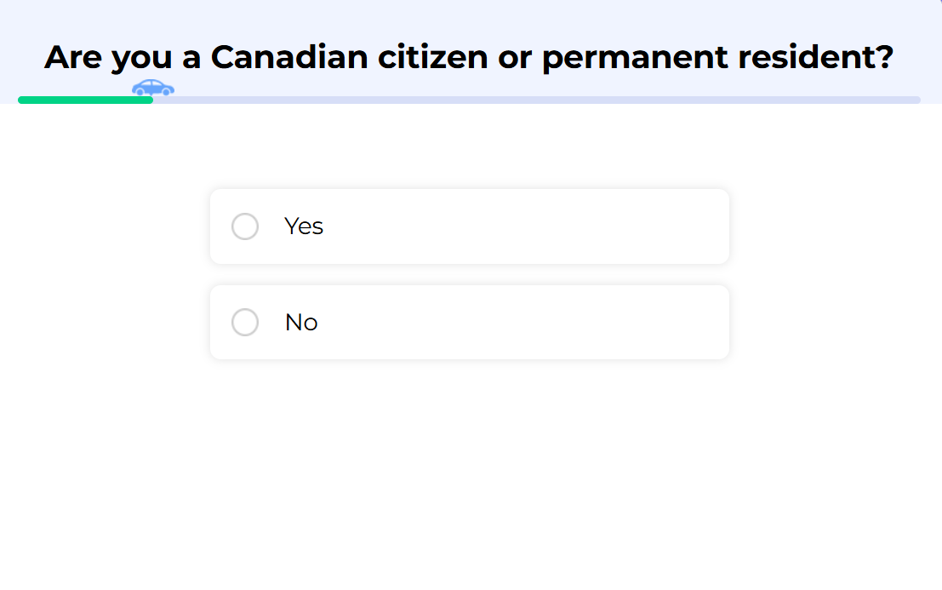Click the "Yes" label text
Screen dimensions: 942x590
tap(304, 226)
